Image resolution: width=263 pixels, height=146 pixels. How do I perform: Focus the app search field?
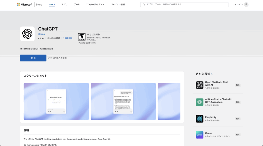click(184, 5)
